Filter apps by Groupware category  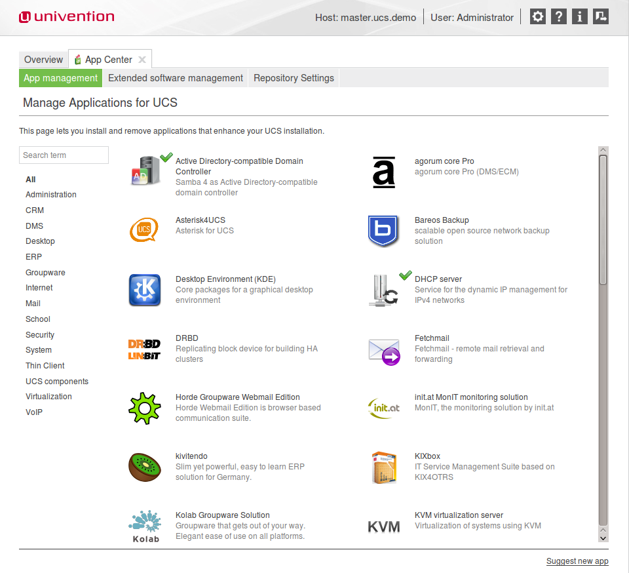pyautogui.click(x=45, y=273)
